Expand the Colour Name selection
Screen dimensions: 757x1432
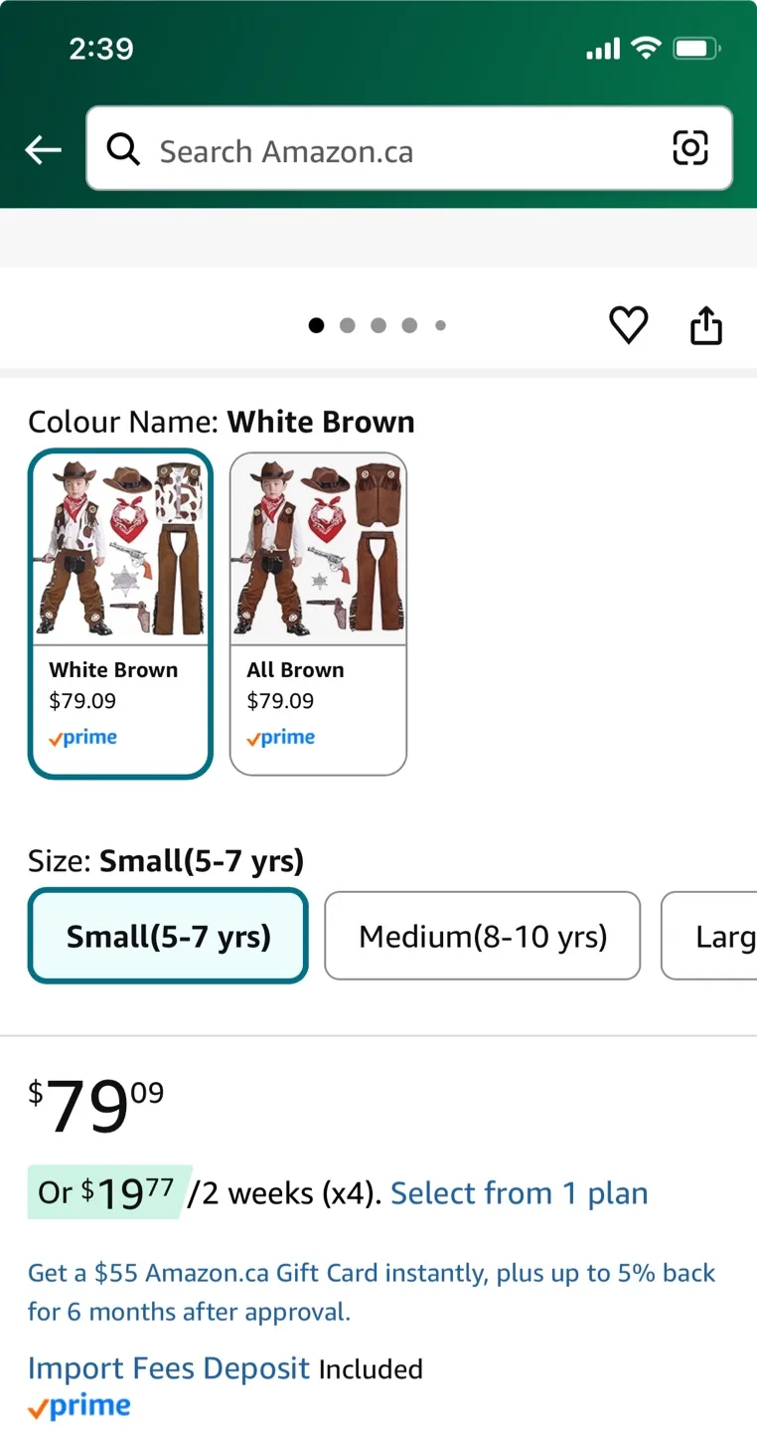tap(221, 421)
